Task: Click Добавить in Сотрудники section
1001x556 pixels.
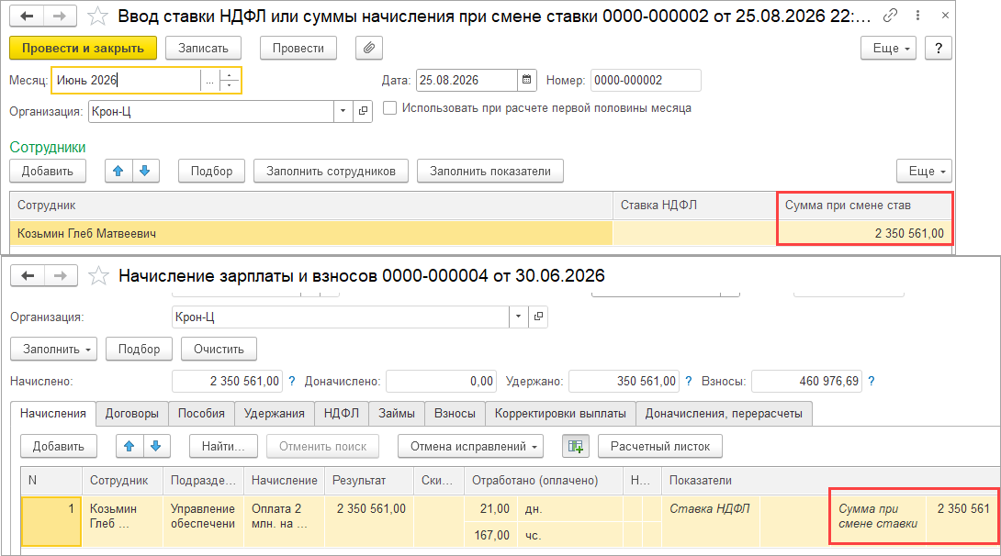Action: tap(48, 171)
